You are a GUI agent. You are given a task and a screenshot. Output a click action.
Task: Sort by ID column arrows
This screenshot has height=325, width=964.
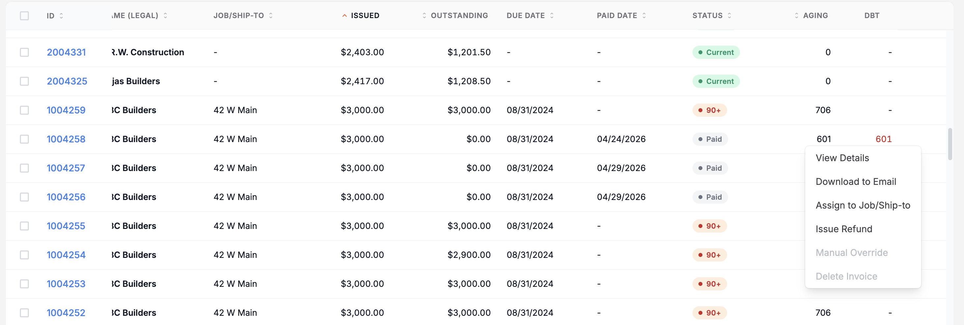click(x=61, y=16)
